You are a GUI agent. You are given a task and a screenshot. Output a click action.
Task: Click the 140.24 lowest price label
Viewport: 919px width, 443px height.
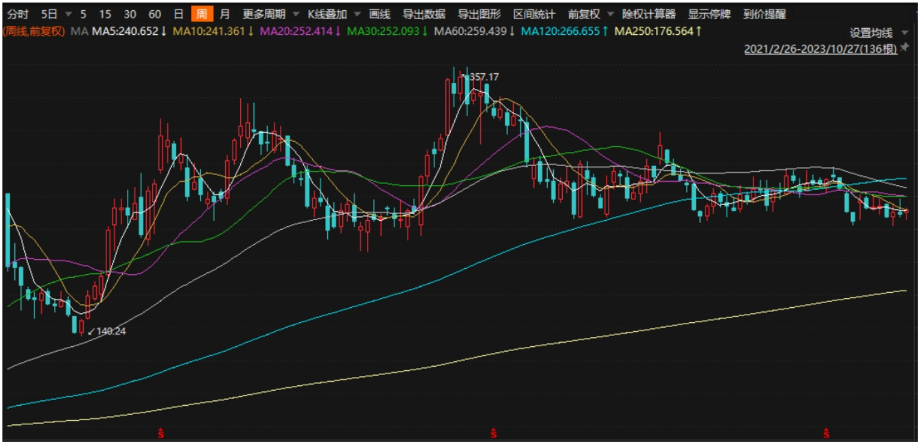pyautogui.click(x=111, y=331)
